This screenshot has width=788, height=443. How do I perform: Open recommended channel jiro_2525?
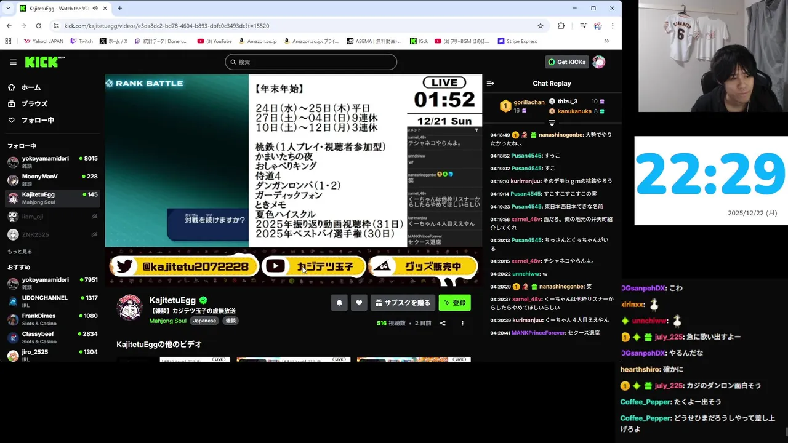[x=52, y=355]
